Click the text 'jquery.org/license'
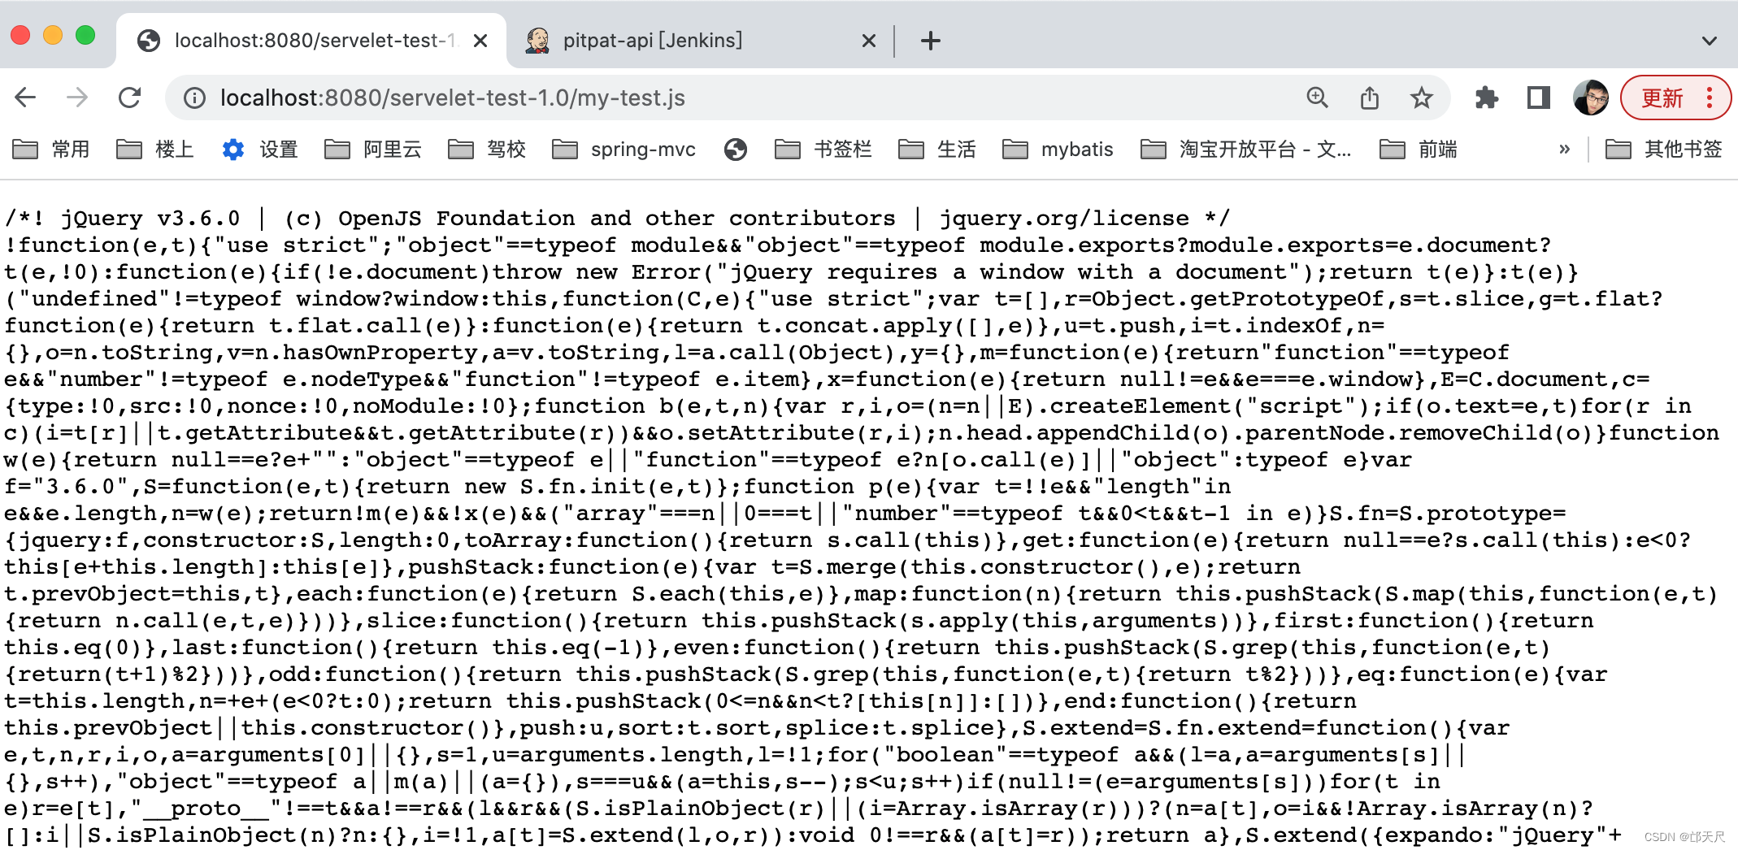The height and width of the screenshot is (850, 1738). 1064,219
